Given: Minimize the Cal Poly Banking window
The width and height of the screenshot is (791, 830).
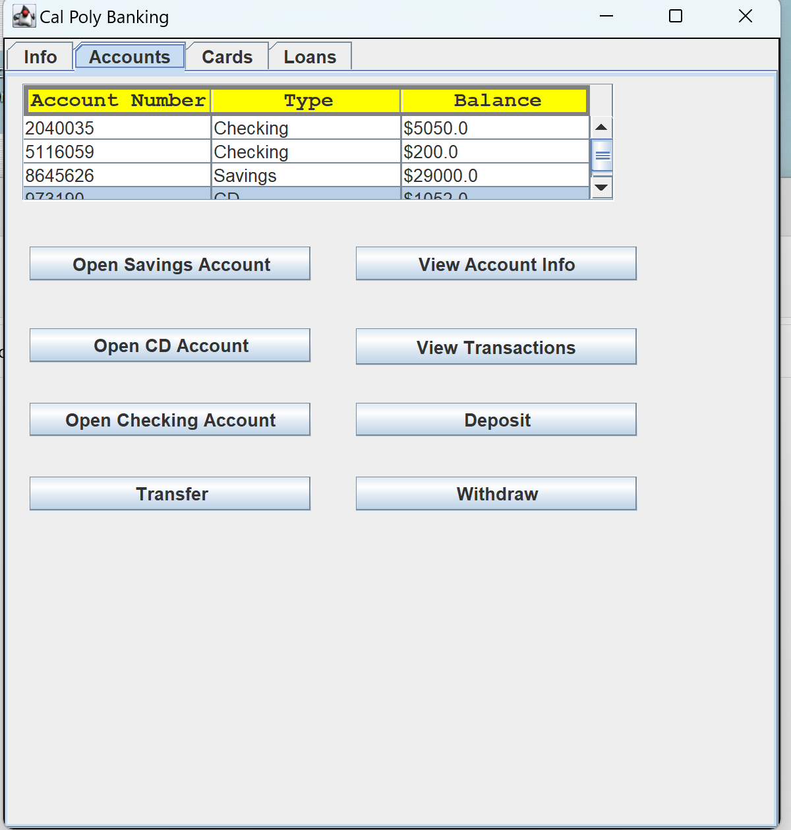Looking at the screenshot, I should click(x=606, y=16).
